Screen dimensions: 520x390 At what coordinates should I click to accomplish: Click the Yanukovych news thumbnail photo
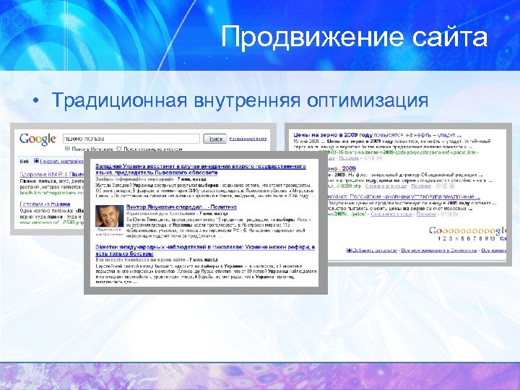pyautogui.click(x=110, y=216)
